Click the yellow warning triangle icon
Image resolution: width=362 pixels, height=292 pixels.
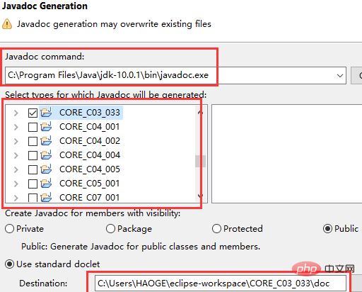click(7, 24)
